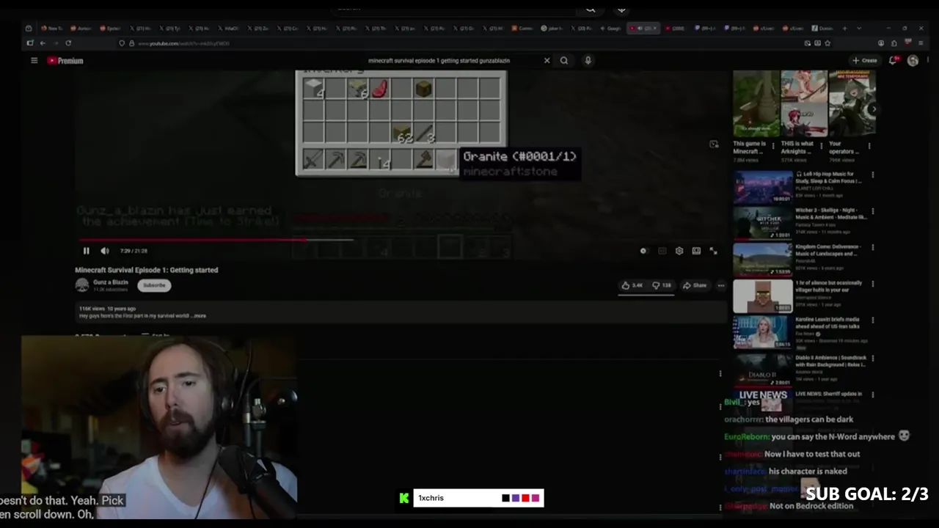Start voice search with the microphone
The height and width of the screenshot is (528, 939).
pos(588,61)
